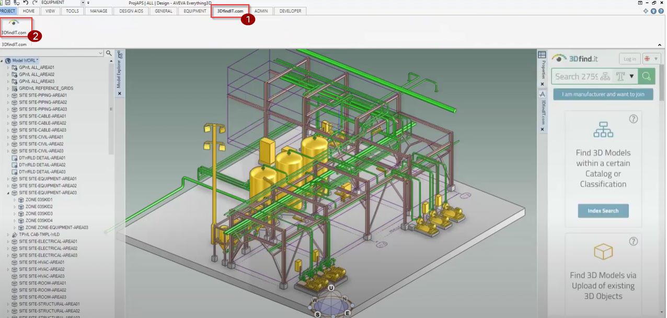The width and height of the screenshot is (667, 318).
Task: Click the Model Explorer vertical scrollbar
Action: pos(111,110)
